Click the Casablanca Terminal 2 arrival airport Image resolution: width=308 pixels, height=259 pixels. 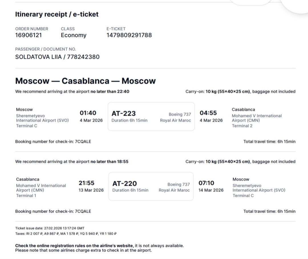click(x=256, y=118)
